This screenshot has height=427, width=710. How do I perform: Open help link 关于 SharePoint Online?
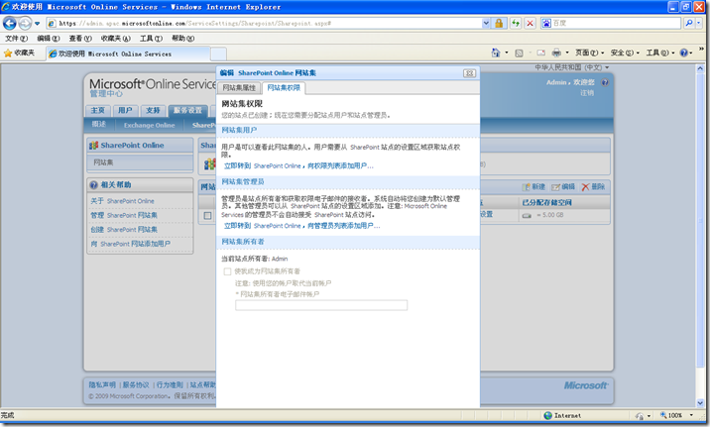pos(122,201)
